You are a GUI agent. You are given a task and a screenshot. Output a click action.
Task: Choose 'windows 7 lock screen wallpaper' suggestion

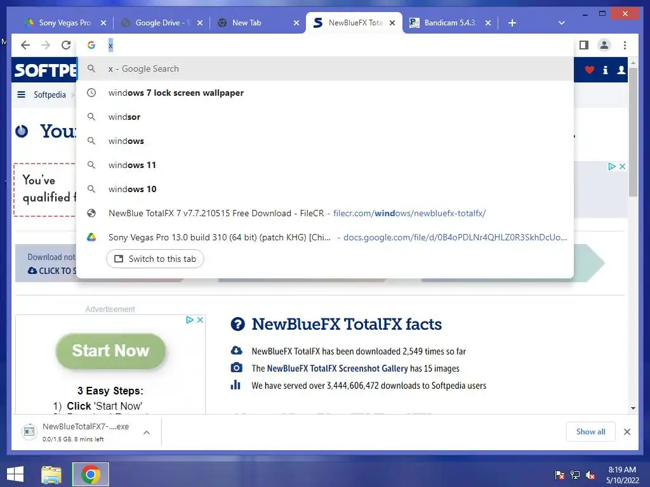click(325, 93)
